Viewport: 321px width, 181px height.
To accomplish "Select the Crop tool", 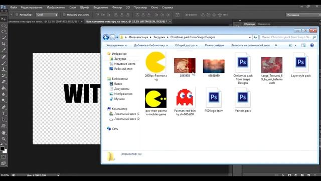I will (4, 44).
